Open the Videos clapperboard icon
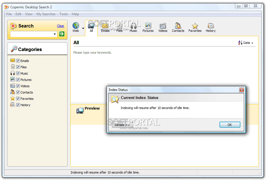 pos(163,26)
